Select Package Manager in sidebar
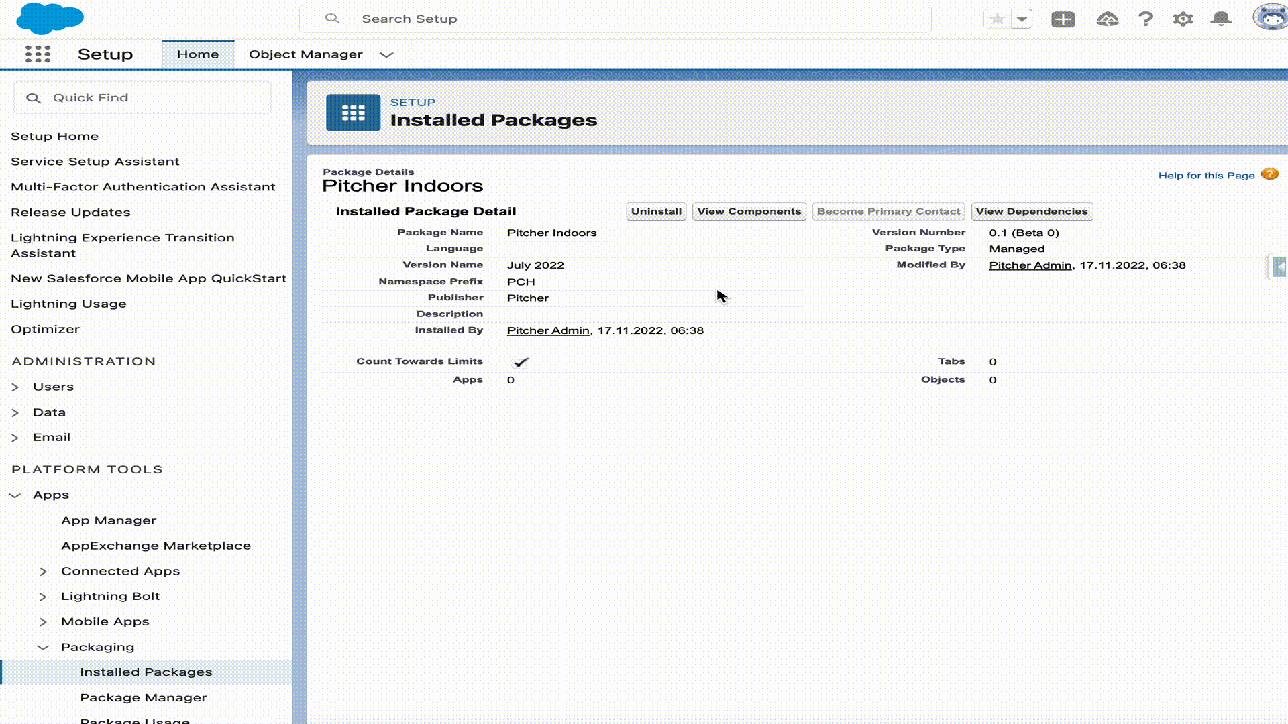Viewport: 1288px width, 724px height. click(x=144, y=697)
